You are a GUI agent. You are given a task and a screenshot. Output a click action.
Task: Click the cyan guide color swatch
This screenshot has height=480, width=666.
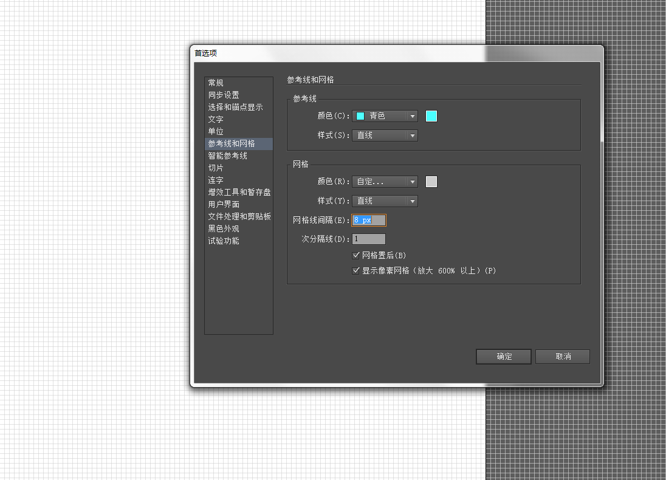coord(431,115)
